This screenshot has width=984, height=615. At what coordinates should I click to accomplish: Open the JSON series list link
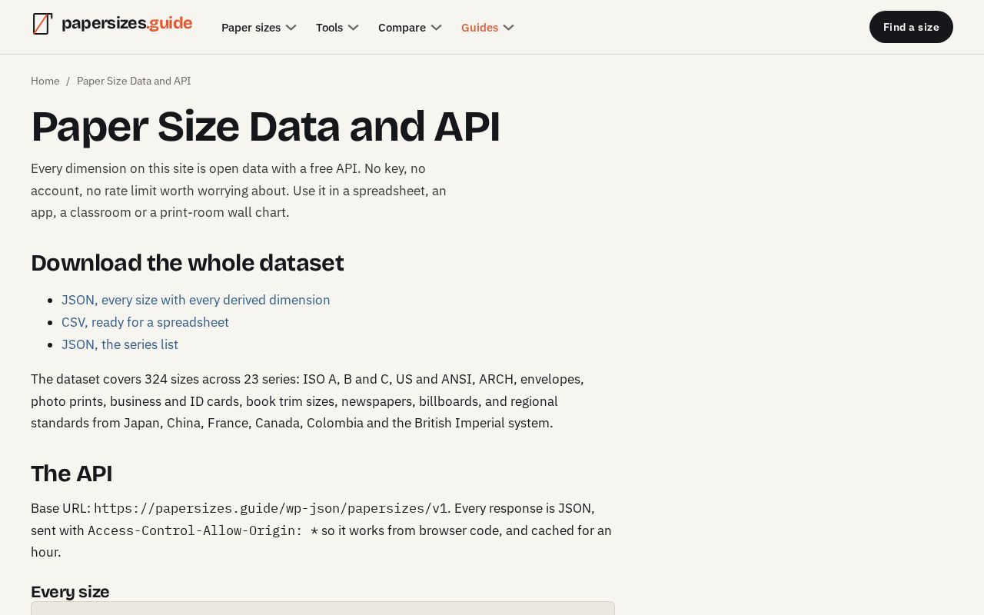coord(120,344)
